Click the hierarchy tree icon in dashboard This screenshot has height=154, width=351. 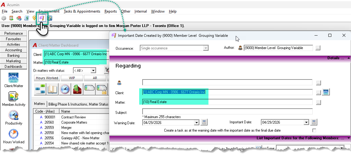coord(40,89)
